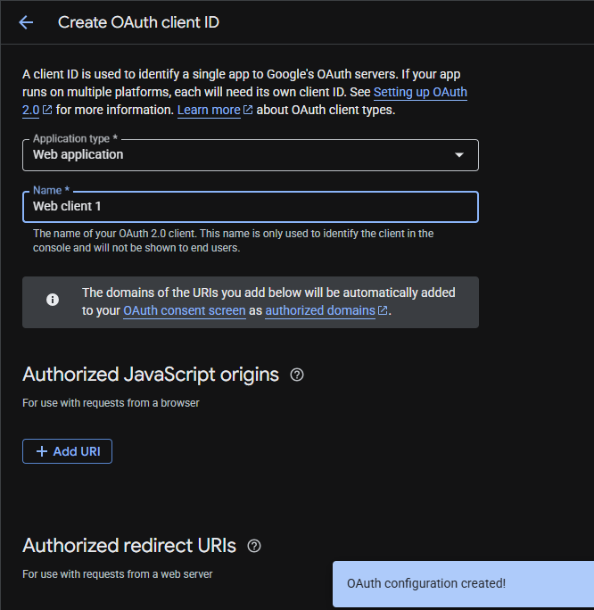Open the 'Setting up OAuth 2.0' link
594x610 pixels.
click(420, 92)
